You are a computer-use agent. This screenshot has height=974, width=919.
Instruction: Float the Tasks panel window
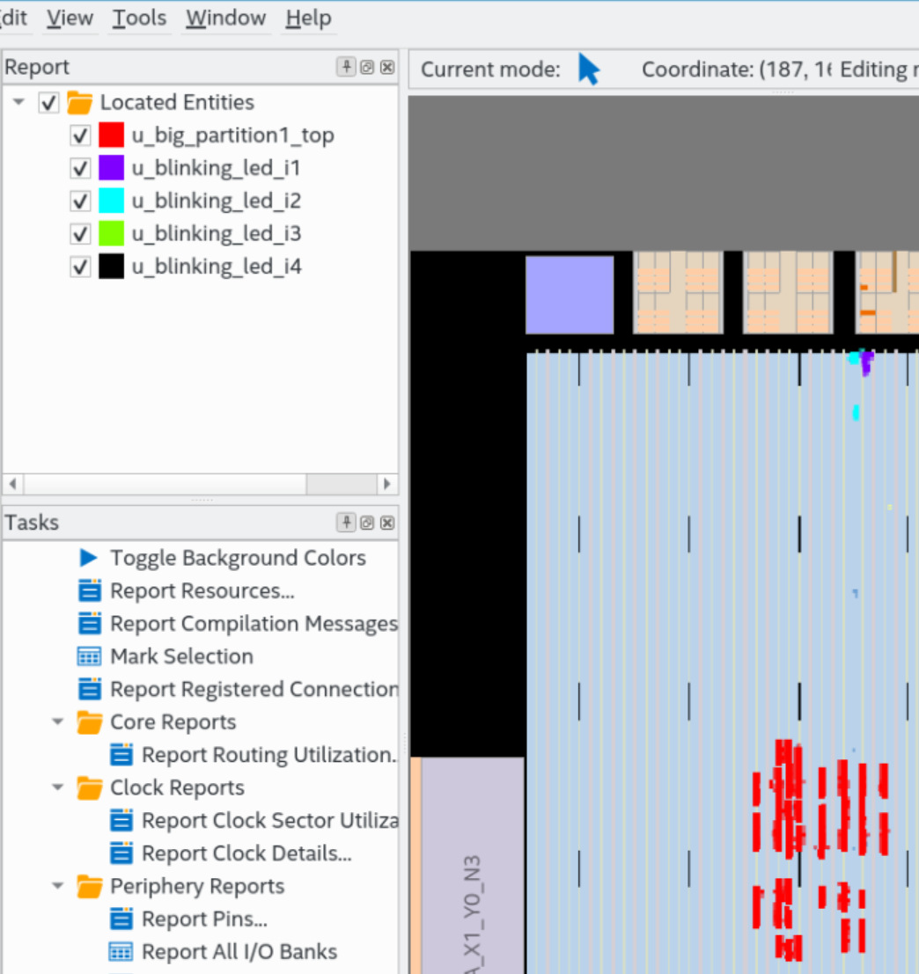367,524
